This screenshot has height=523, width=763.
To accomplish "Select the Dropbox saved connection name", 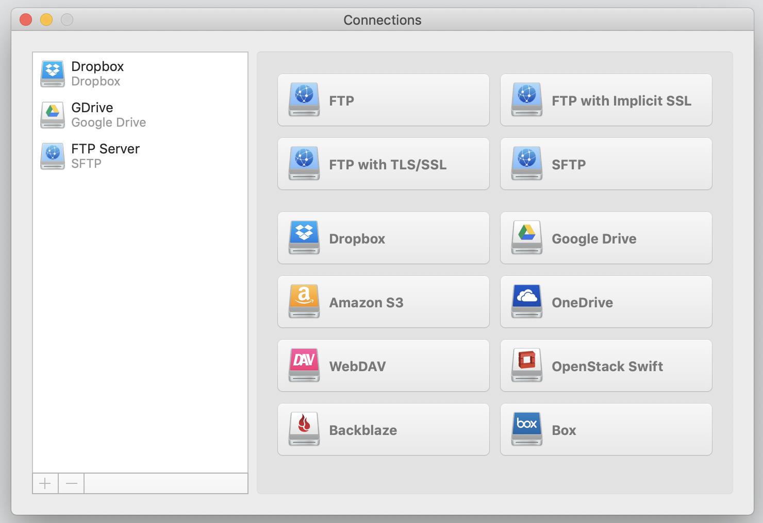I will coord(97,66).
